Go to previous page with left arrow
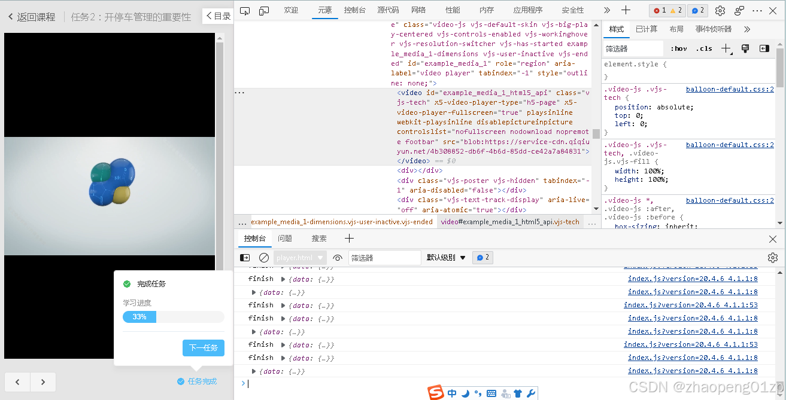 coord(18,382)
